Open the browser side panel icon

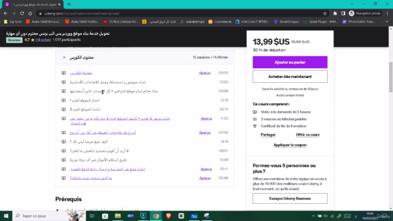point(343,14)
